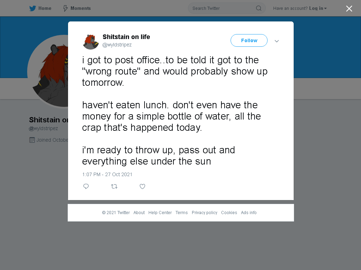The width and height of the screenshot is (361, 270).
Task: Click the calendar icon beside Joined date
Action: (32, 140)
